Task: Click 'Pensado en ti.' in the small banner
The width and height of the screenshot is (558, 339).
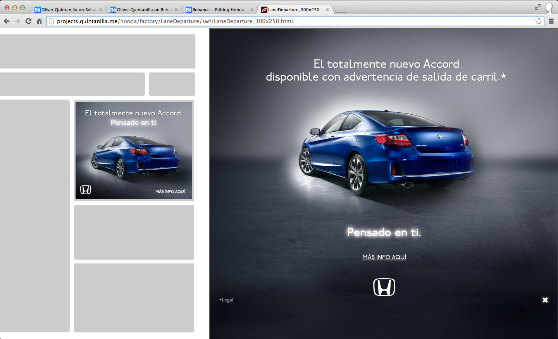Action: pos(134,122)
